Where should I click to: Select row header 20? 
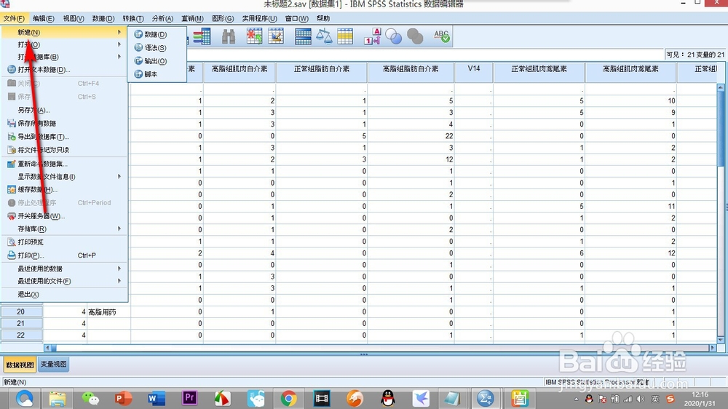21,311
